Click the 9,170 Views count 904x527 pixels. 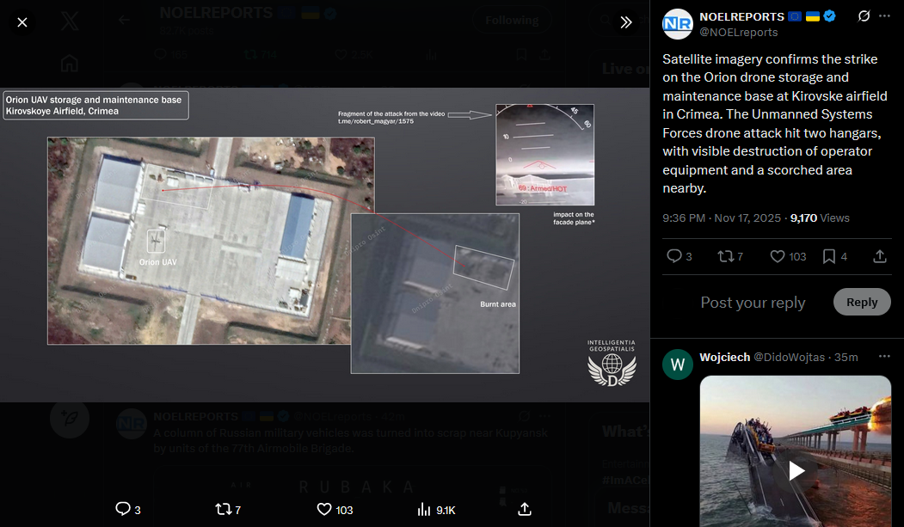pyautogui.click(x=820, y=218)
